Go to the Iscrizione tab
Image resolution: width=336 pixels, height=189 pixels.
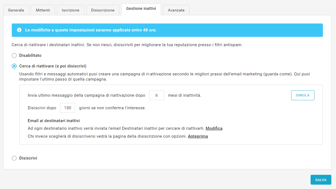click(x=71, y=10)
